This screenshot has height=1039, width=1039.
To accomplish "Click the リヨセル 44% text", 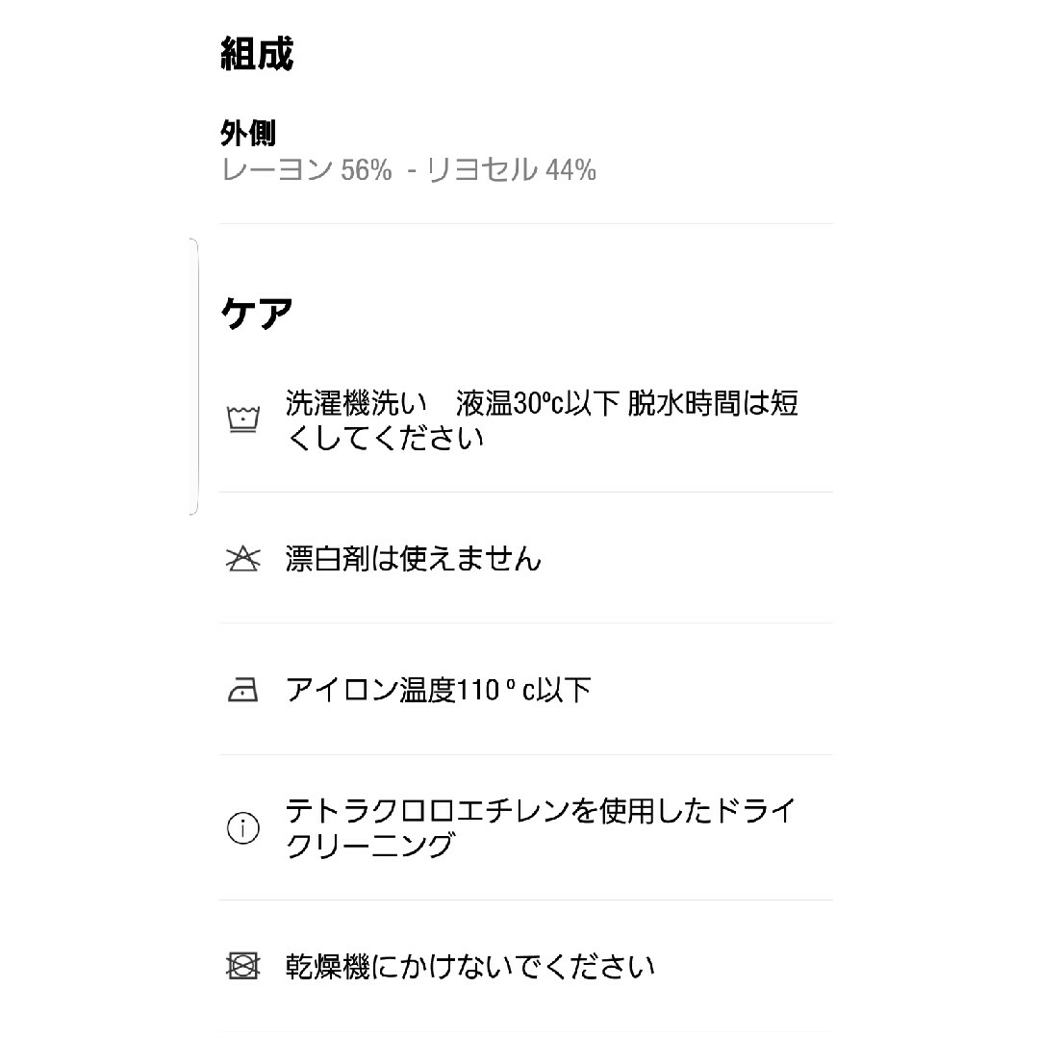I will tap(511, 170).
